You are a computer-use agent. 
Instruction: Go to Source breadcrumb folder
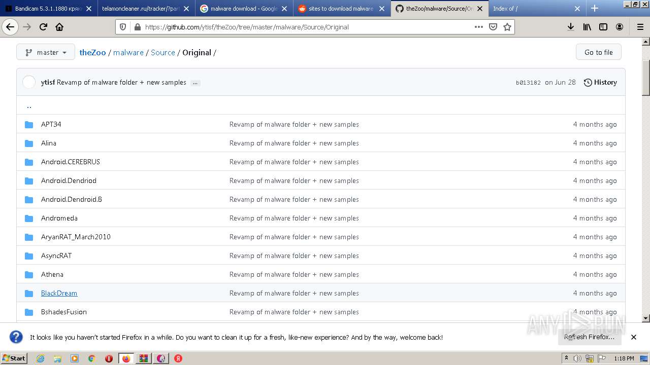click(163, 52)
